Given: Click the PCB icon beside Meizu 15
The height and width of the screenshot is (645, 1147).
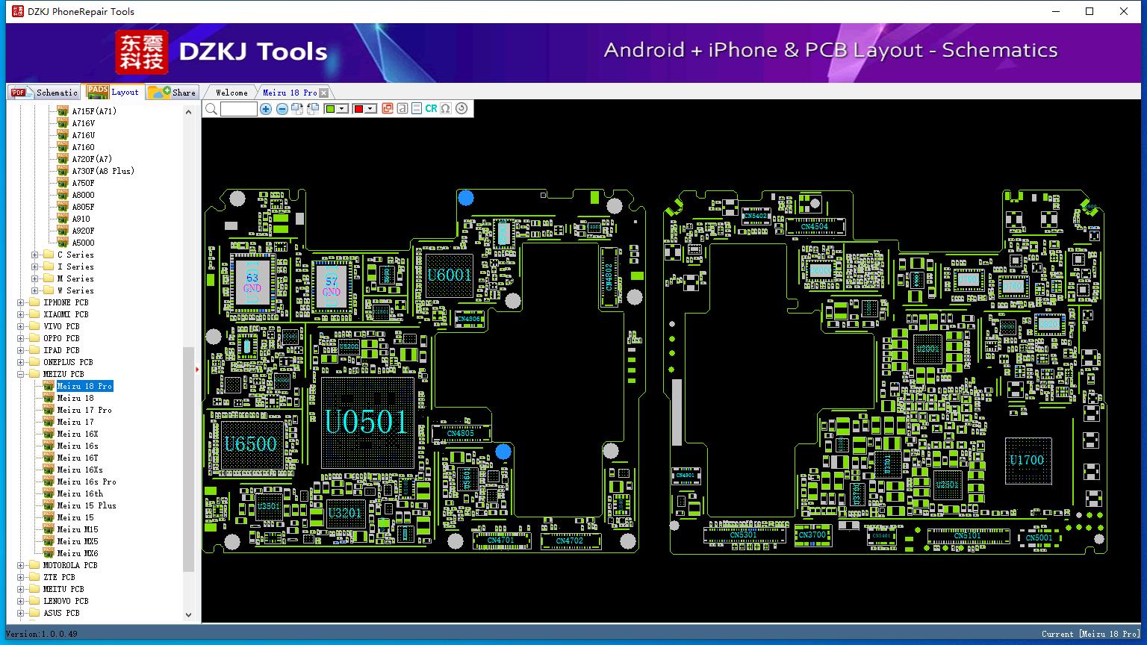Looking at the screenshot, I should pyautogui.click(x=49, y=517).
